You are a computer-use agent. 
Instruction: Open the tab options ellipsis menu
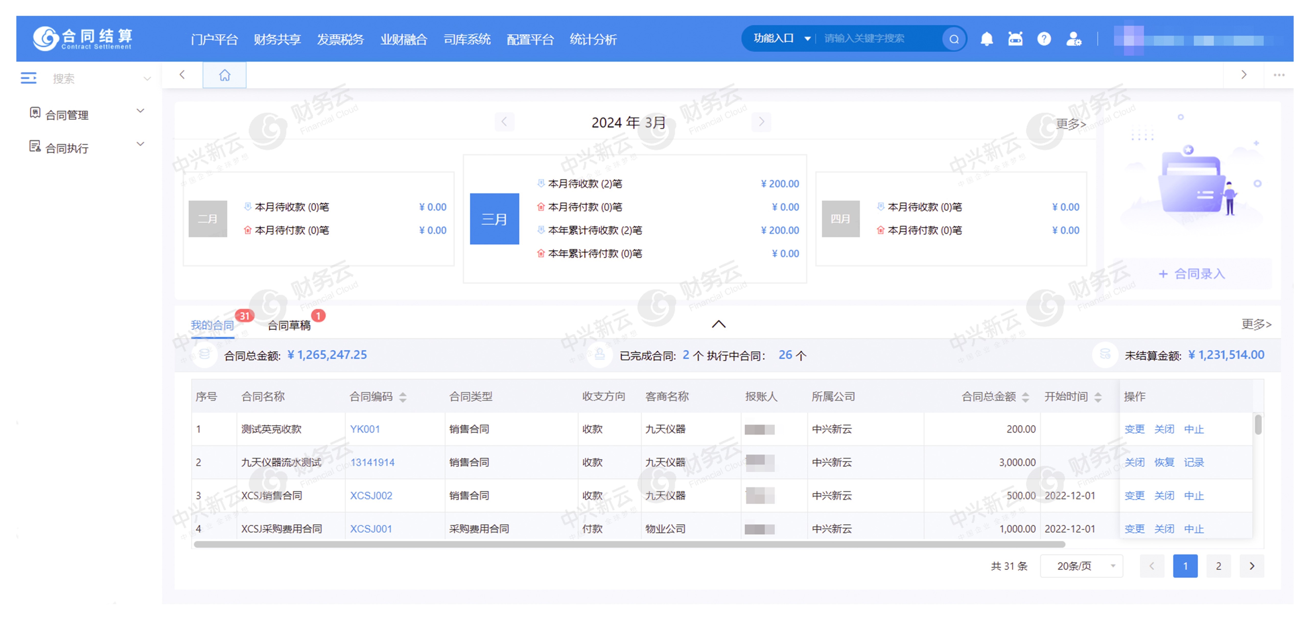(x=1279, y=75)
